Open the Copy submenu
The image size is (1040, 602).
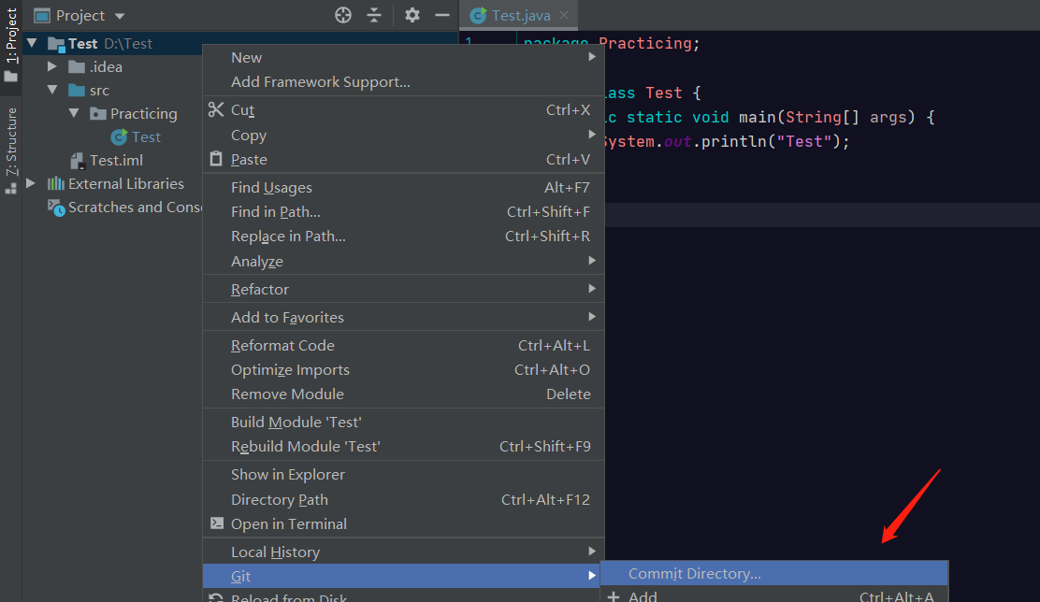(403, 136)
